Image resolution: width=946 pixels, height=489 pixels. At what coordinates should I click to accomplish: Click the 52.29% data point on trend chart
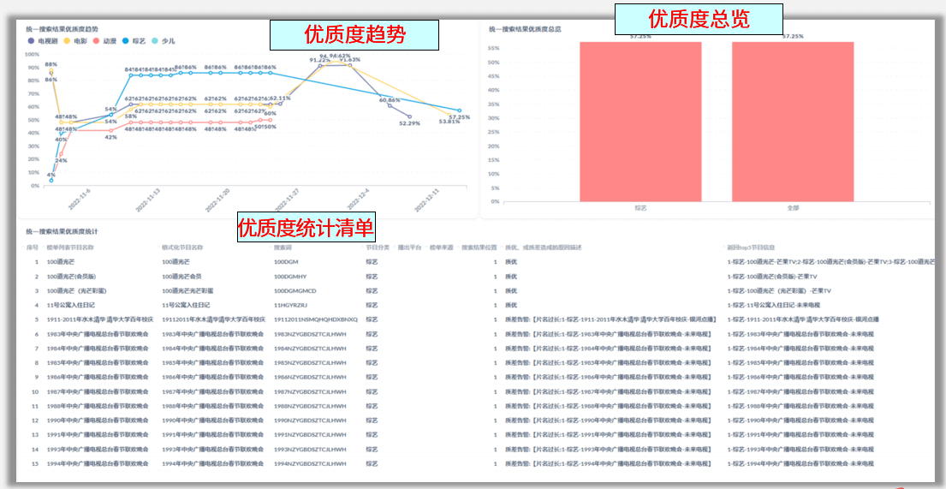coord(410,116)
